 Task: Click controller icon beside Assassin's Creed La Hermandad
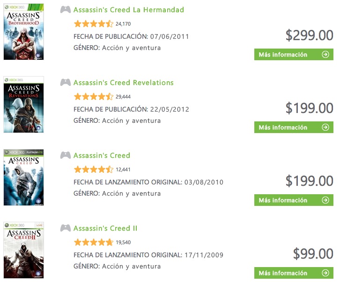point(66,10)
